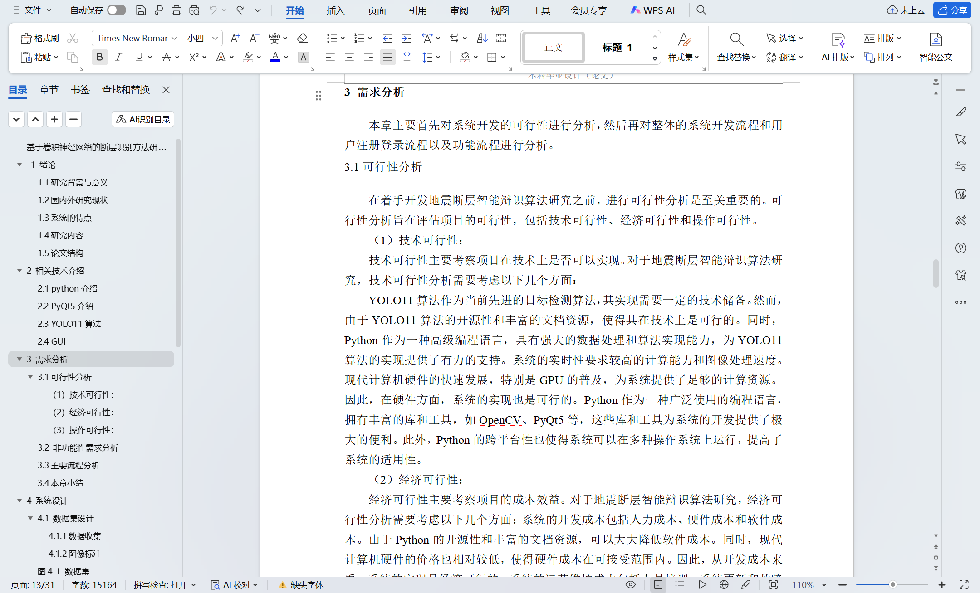Open the search magnifier in menu bar
Screen dimensions: 980x593
pyautogui.click(x=701, y=10)
